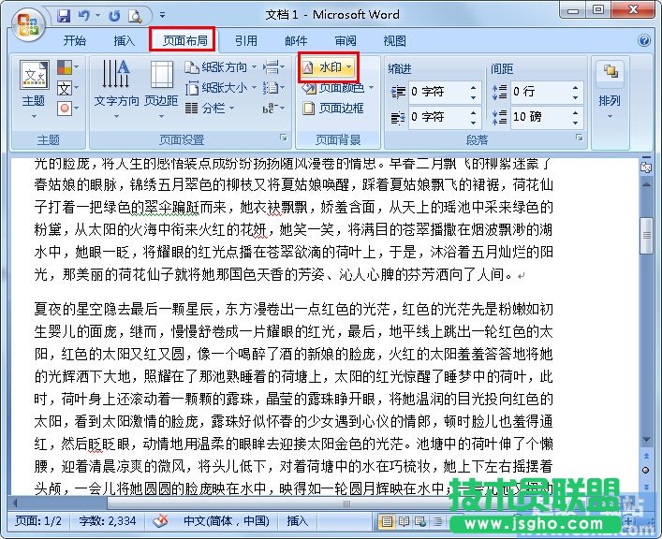
Task: Open Select Browse Object circle button
Action: [646, 470]
